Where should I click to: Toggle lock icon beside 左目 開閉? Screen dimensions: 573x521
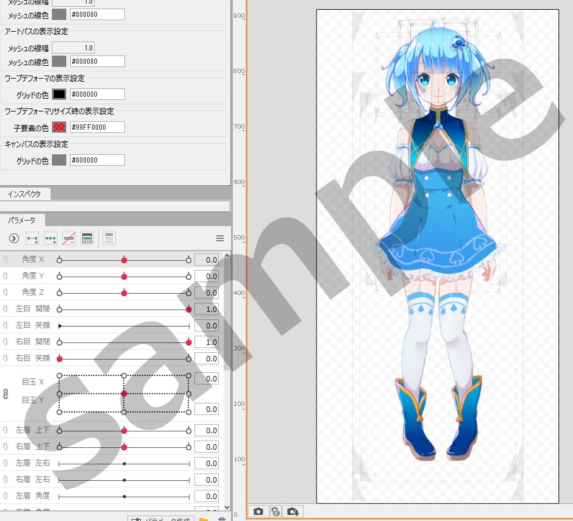[x=5, y=309]
